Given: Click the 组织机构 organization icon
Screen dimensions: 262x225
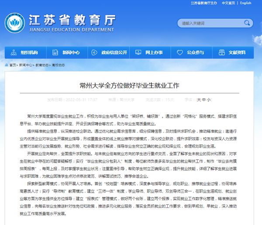Looking at the screenshot, I should point(14,53).
